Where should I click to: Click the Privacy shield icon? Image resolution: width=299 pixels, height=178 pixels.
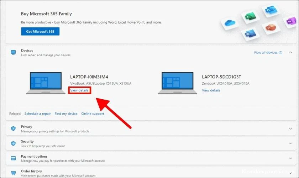(14, 129)
